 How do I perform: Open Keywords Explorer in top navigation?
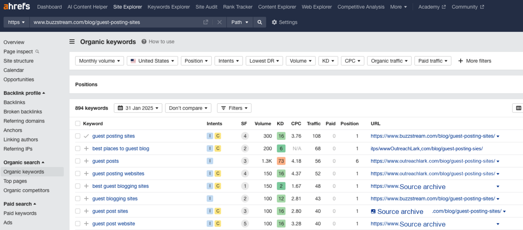coord(169,7)
